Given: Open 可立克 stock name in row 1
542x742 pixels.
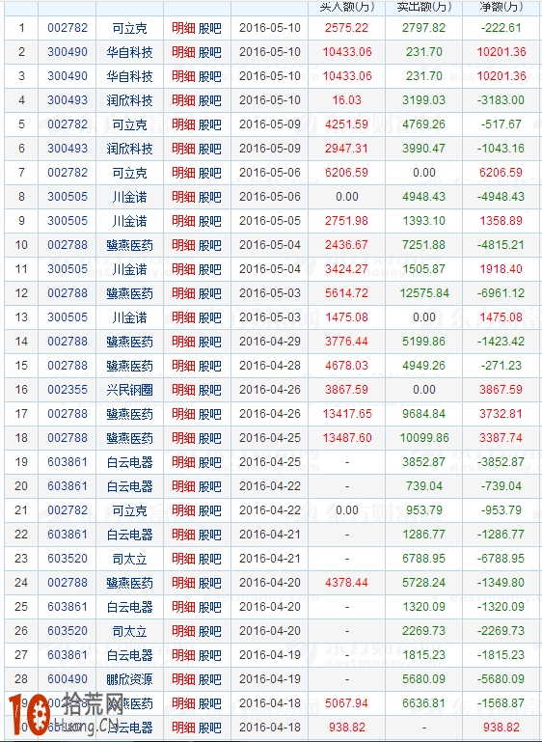Looking at the screenshot, I should click(129, 28).
